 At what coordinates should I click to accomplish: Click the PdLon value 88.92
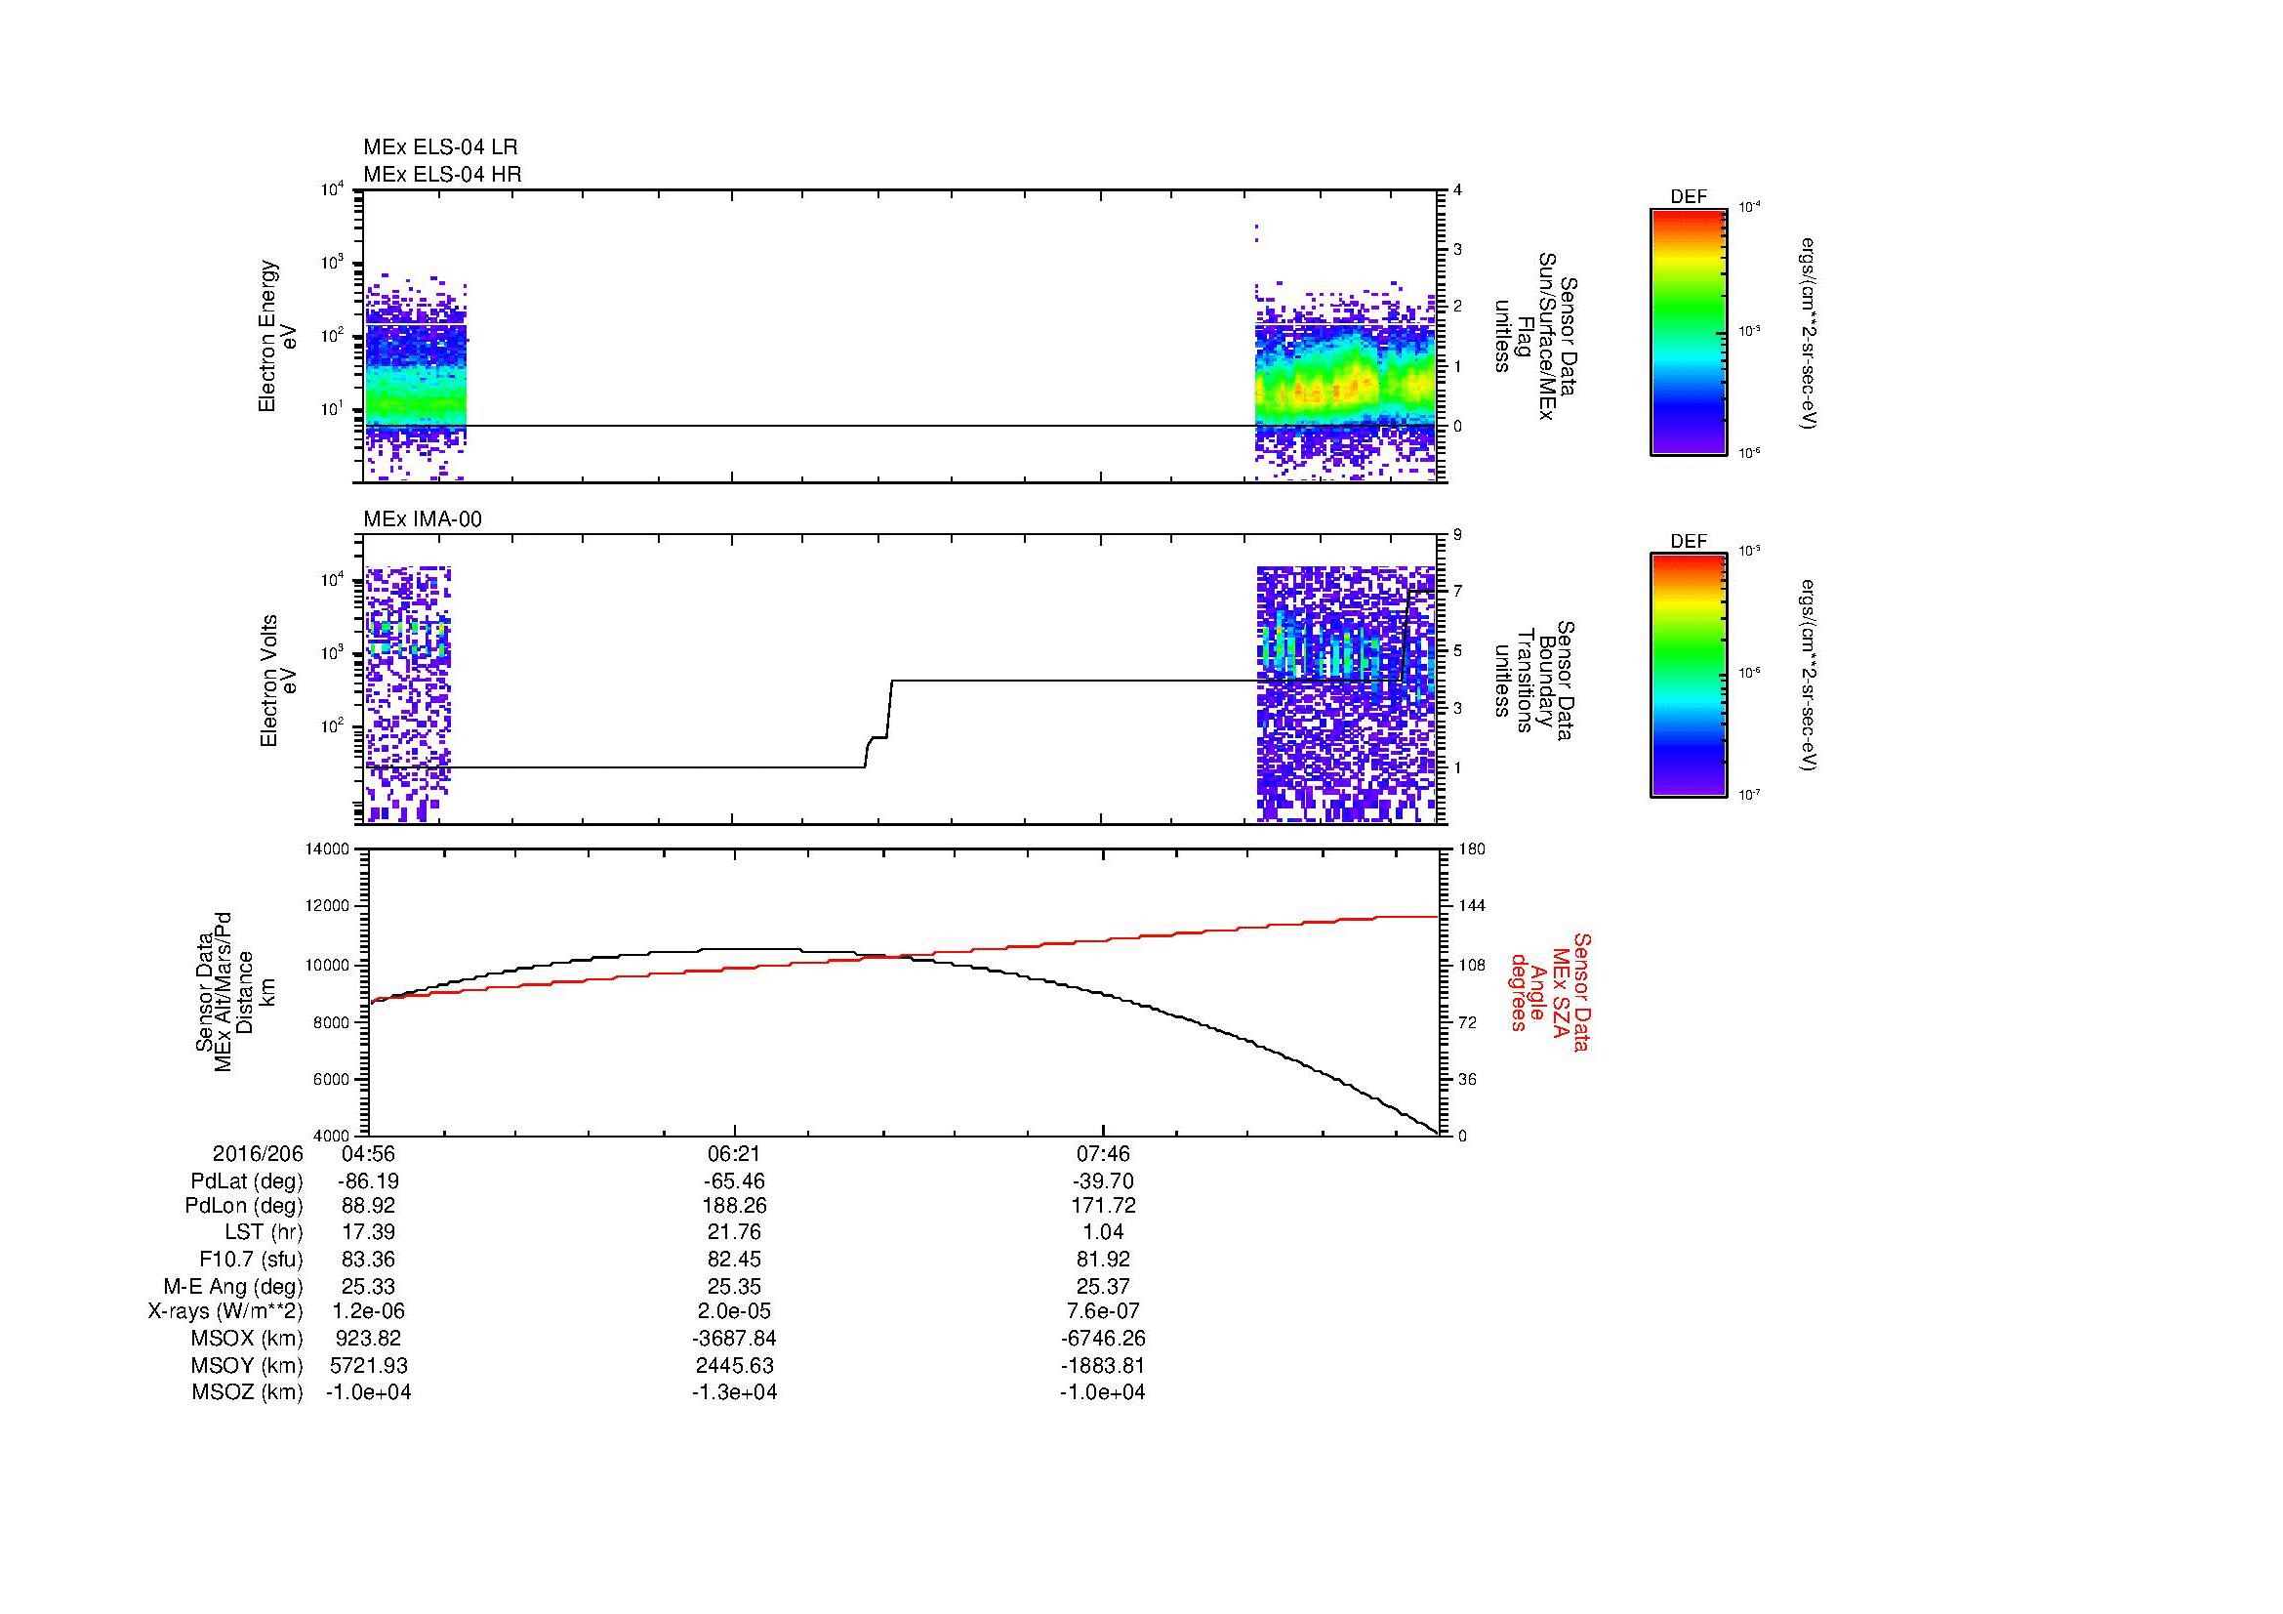[368, 1206]
